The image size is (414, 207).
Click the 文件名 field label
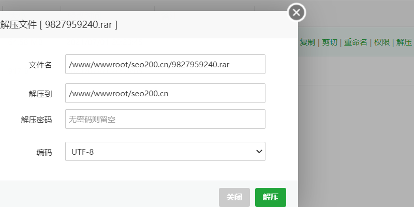pyautogui.click(x=40, y=65)
